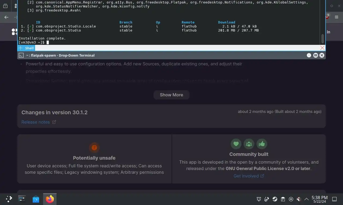Open System Settings from the taskbar
343x205 pixels.
[x=22, y=199]
